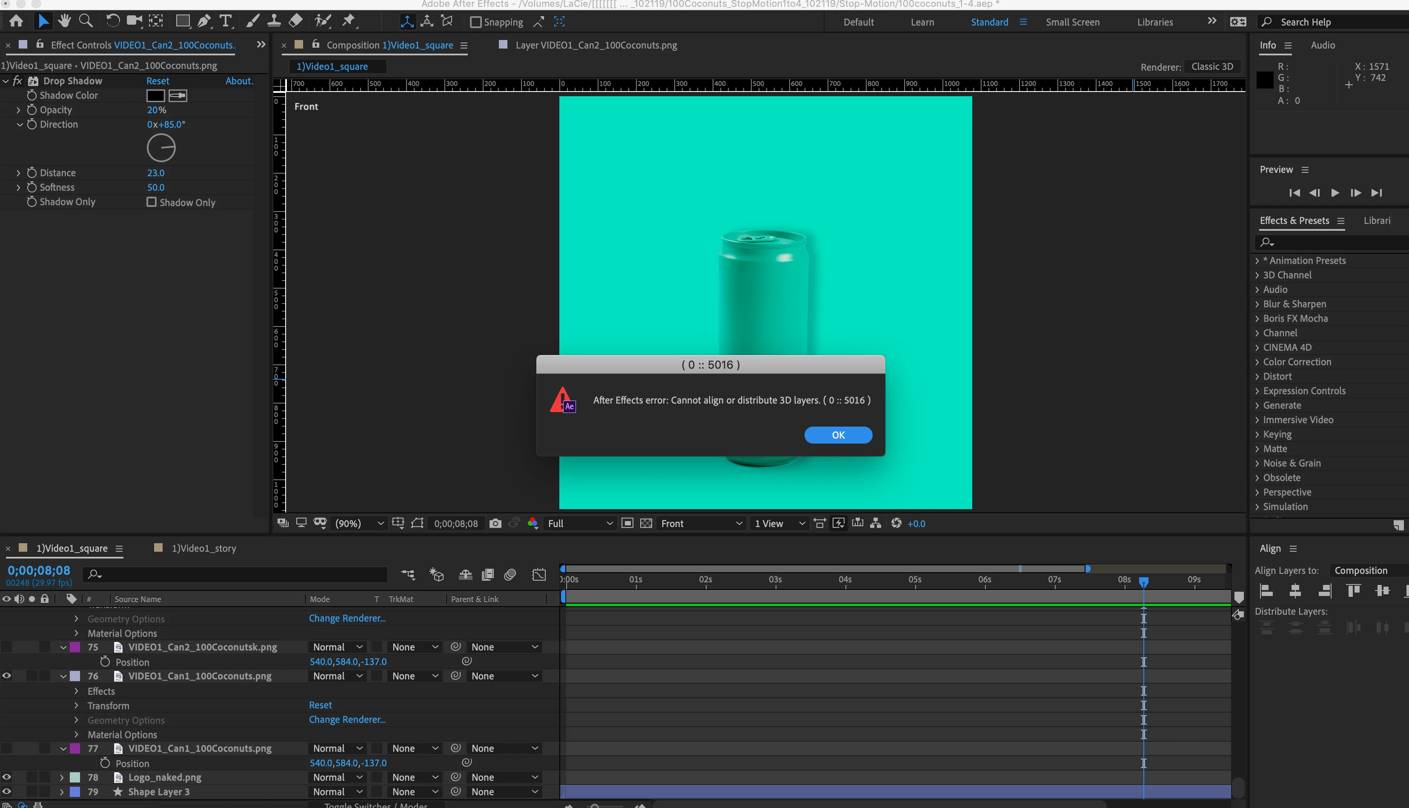Click the shadow color eyedropper

pyautogui.click(x=178, y=95)
